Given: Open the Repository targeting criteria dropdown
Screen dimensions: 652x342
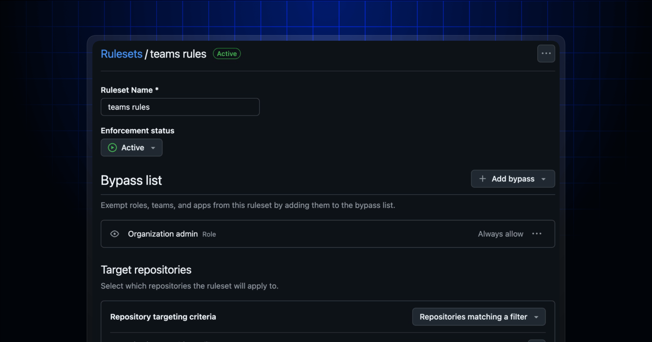Looking at the screenshot, I should pos(479,317).
